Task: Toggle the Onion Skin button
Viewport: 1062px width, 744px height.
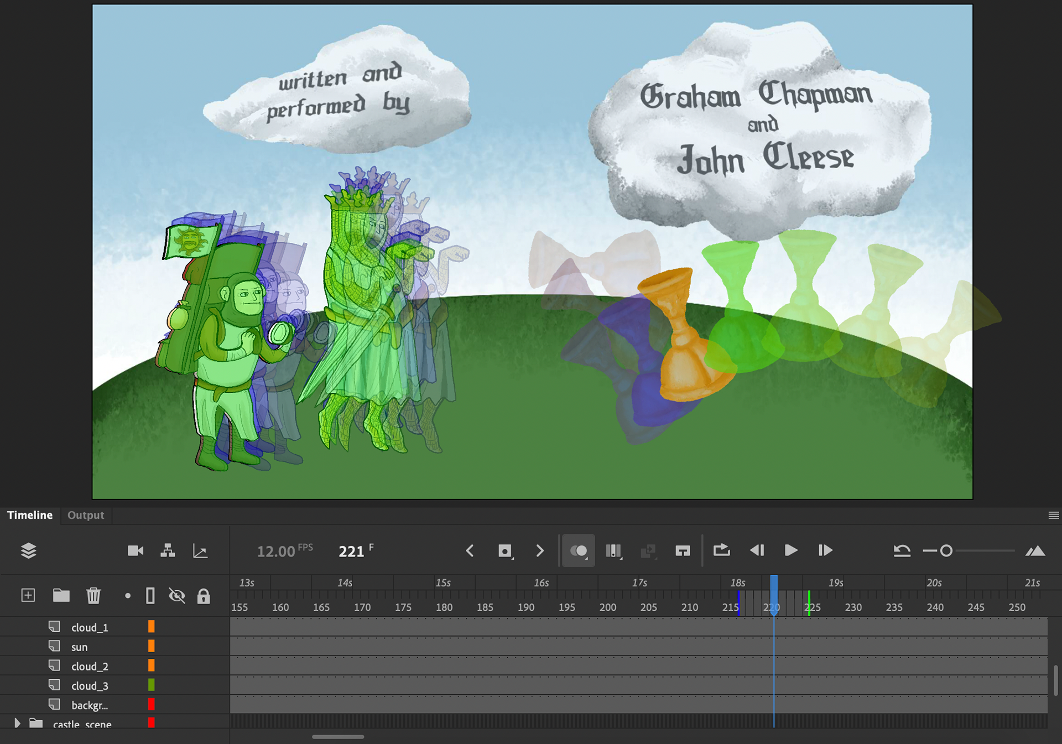Action: click(x=579, y=550)
